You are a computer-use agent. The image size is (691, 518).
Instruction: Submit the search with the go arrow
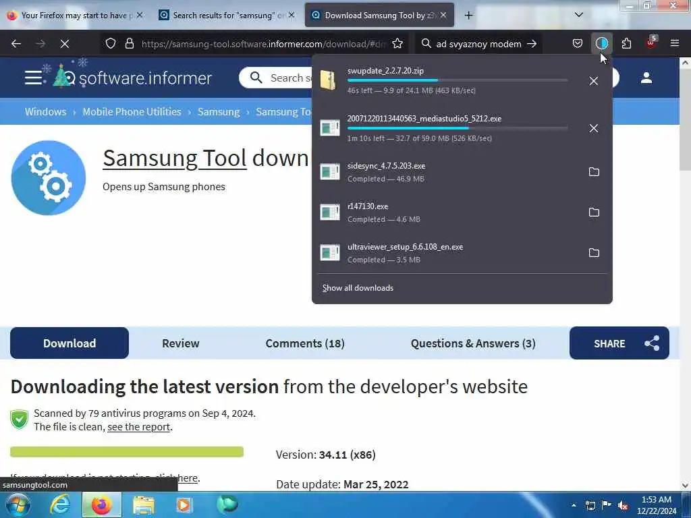[x=532, y=44]
